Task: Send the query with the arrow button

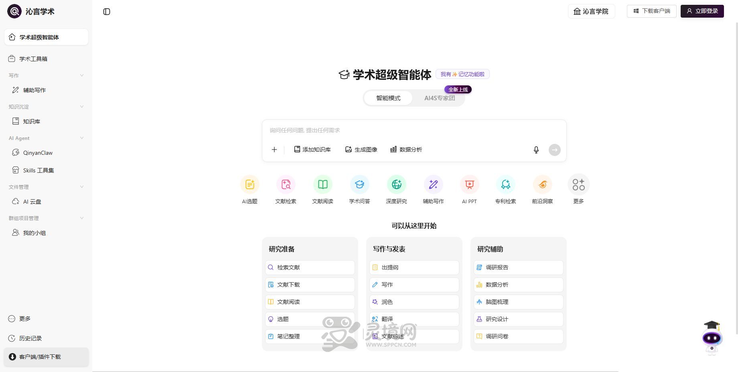Action: [x=555, y=150]
